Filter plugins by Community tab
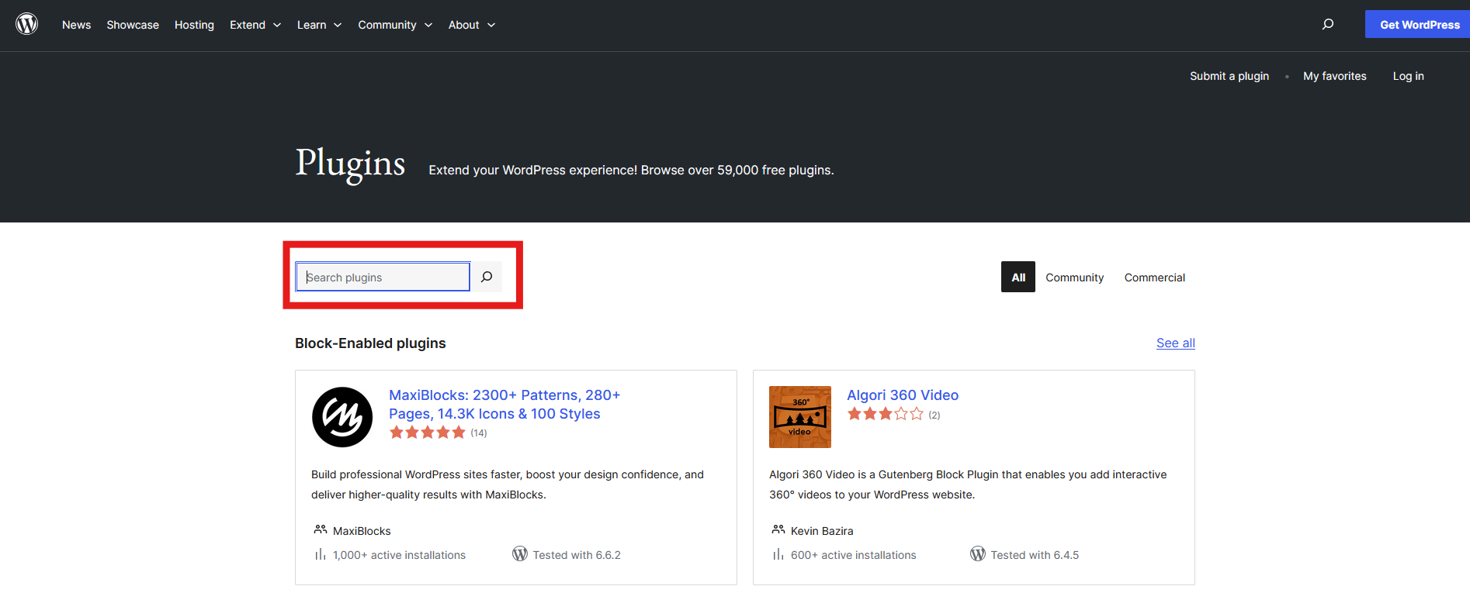 click(x=1074, y=278)
